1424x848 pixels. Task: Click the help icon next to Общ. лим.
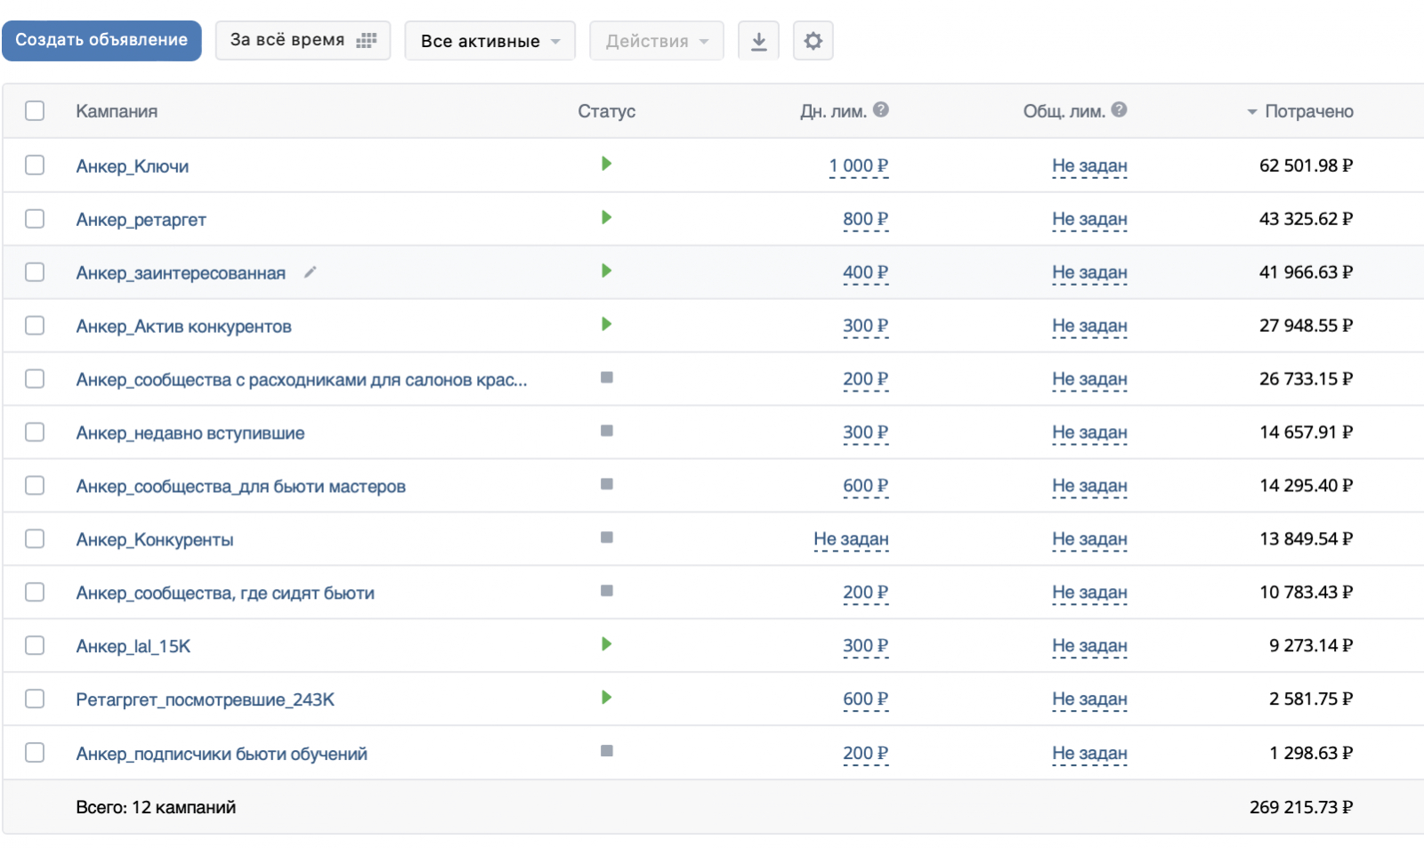pos(1119,109)
